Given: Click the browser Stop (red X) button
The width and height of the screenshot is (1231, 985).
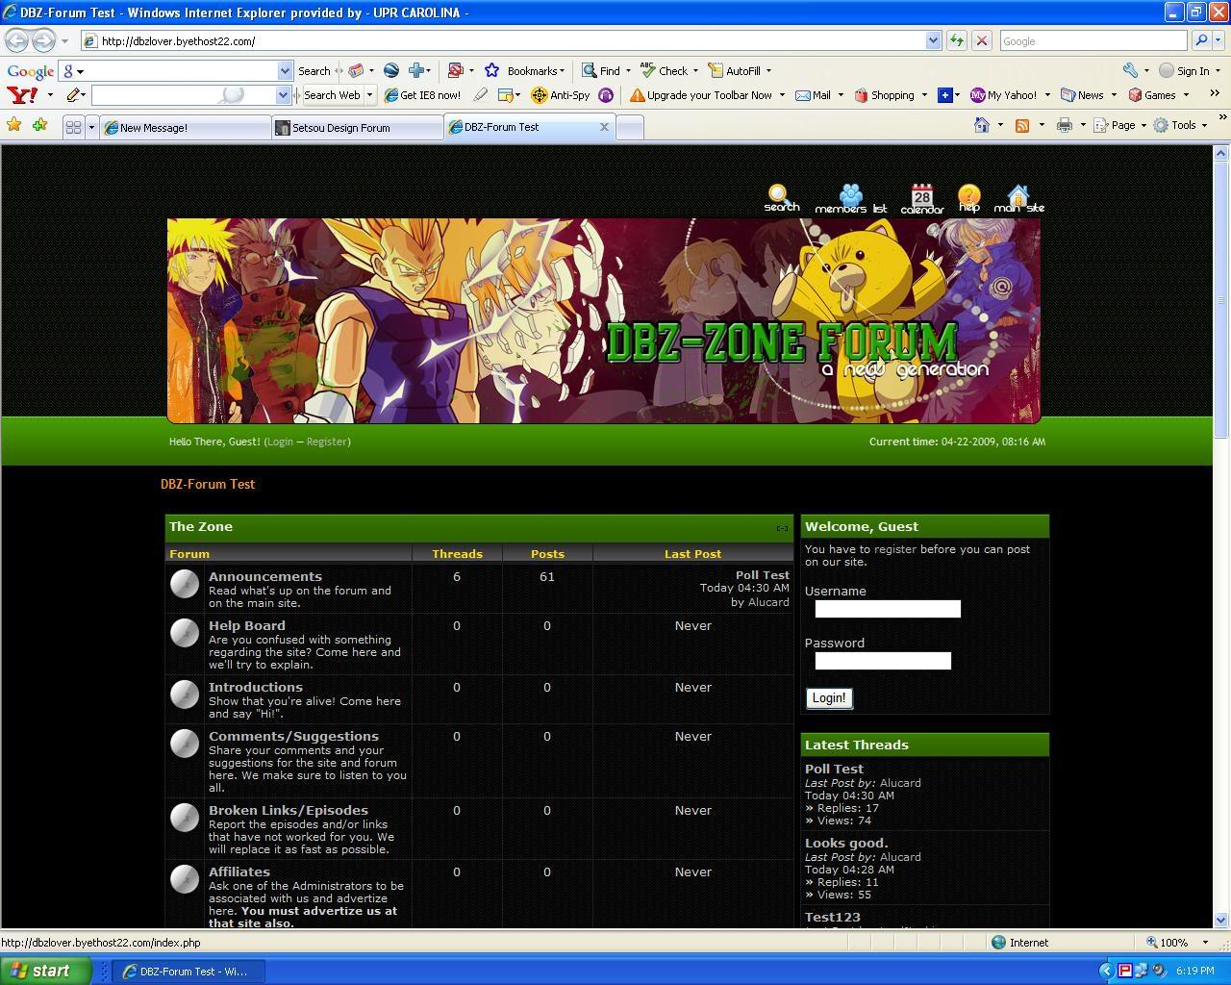Looking at the screenshot, I should pos(981,40).
